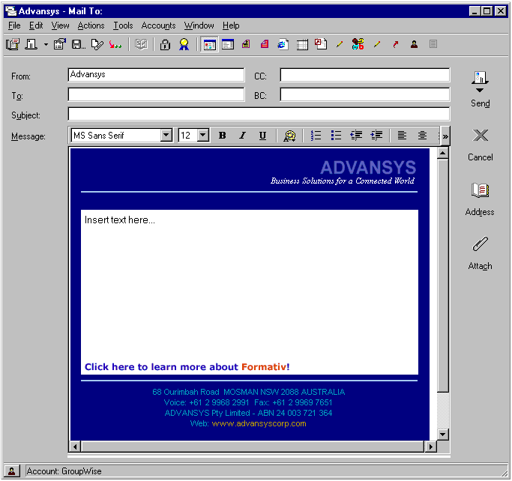Click the pencil icon right of red-cornered document
Image resolution: width=512 pixels, height=481 pixels.
340,44
